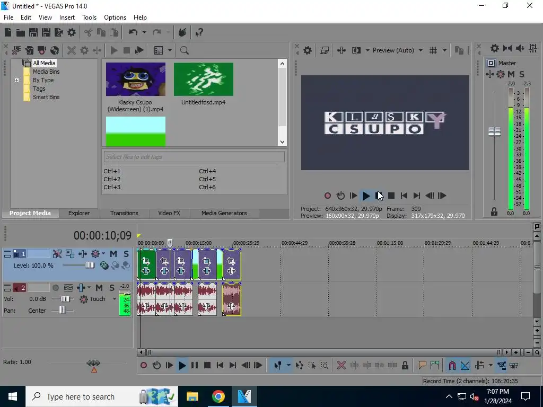Click the Undo arrow icon
The height and width of the screenshot is (407, 543).
[133, 32]
